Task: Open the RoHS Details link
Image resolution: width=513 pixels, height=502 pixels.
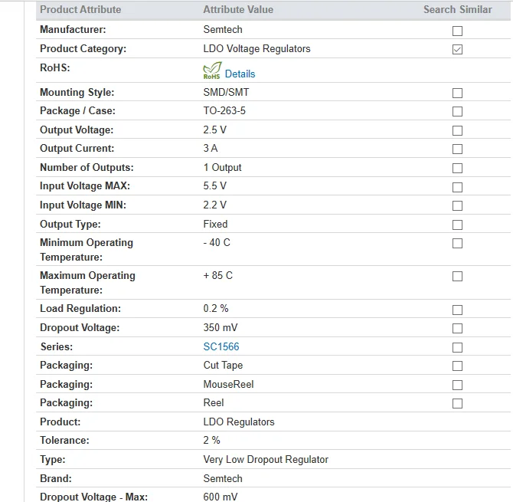Action: pos(240,74)
